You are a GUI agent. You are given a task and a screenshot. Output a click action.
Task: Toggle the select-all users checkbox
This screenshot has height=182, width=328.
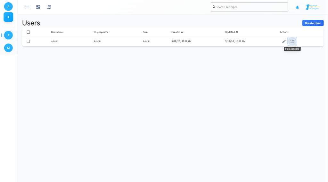click(28, 32)
